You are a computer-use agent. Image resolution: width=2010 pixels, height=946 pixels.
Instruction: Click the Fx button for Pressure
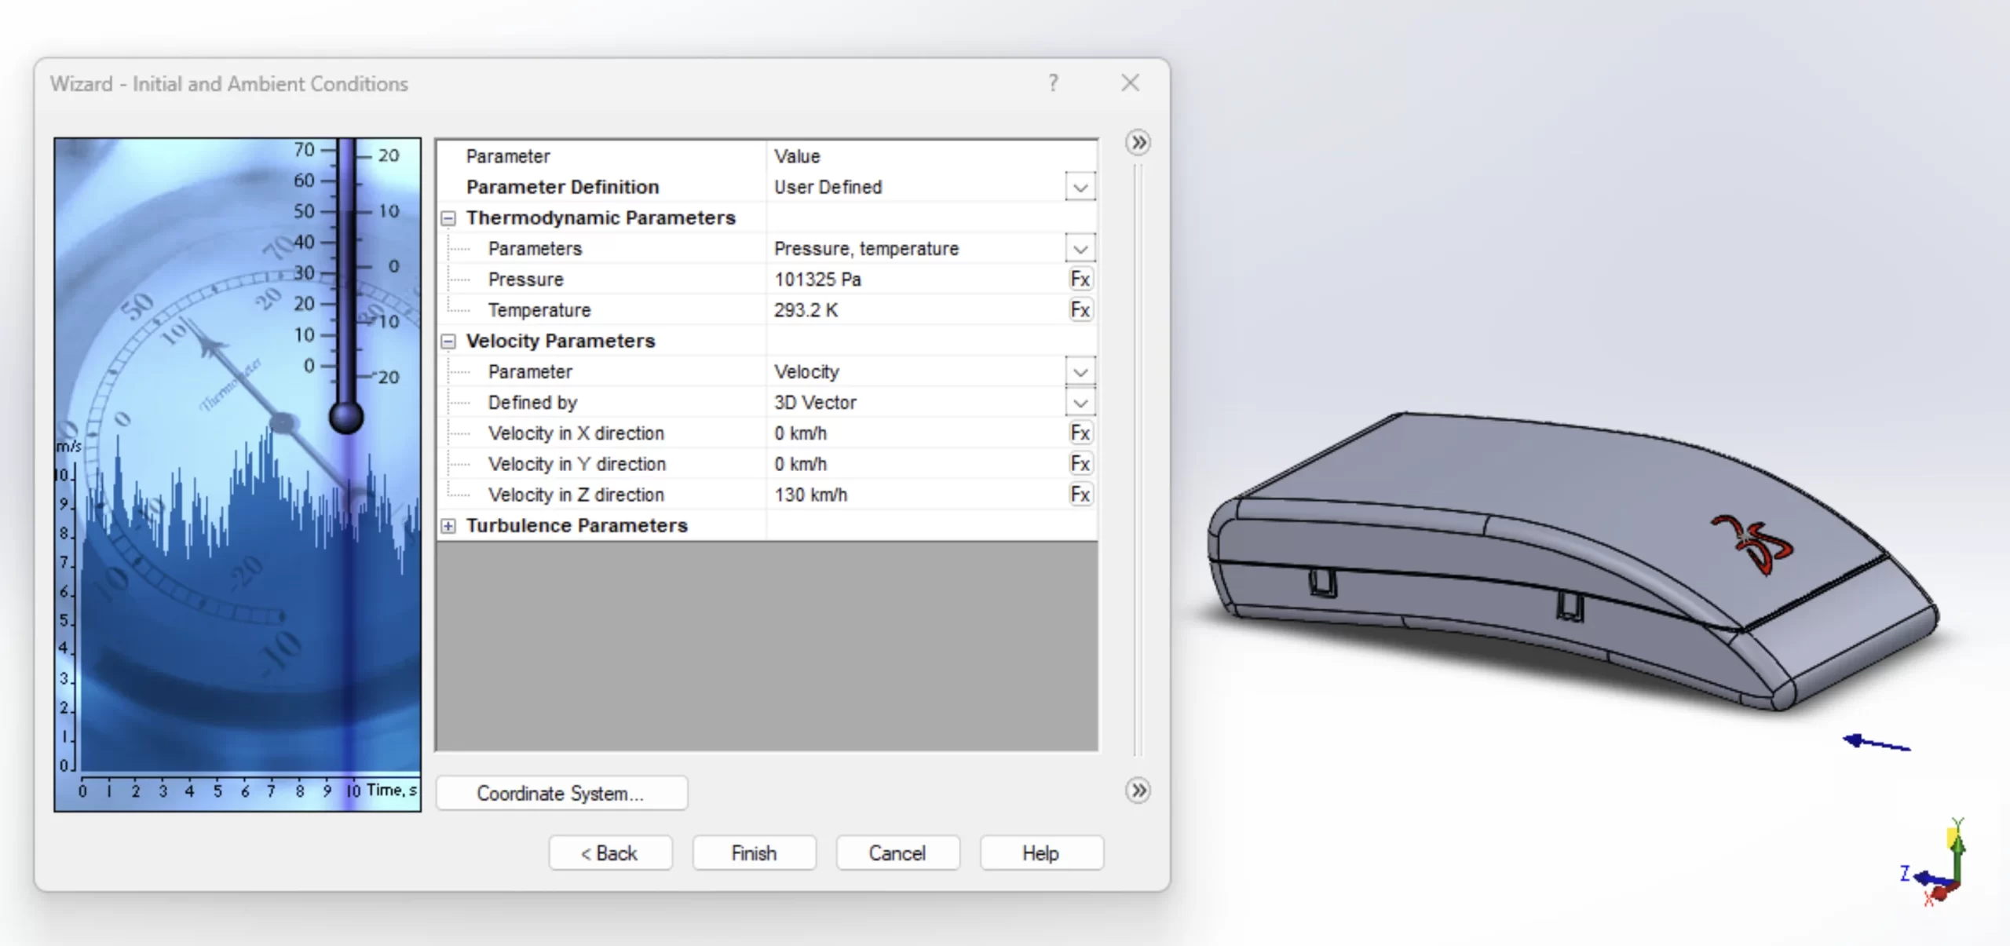[x=1080, y=279]
